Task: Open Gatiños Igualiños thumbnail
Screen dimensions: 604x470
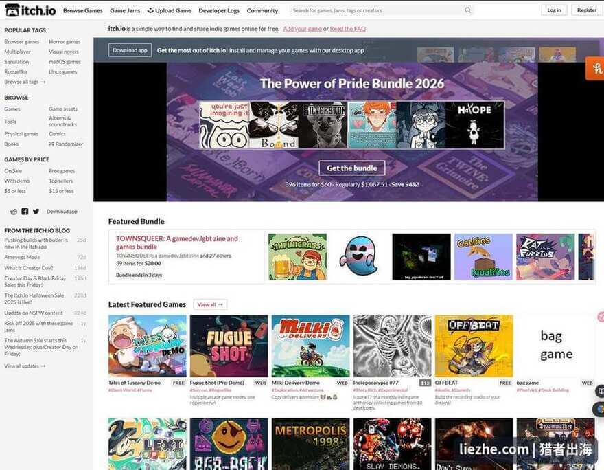Action: (x=483, y=257)
